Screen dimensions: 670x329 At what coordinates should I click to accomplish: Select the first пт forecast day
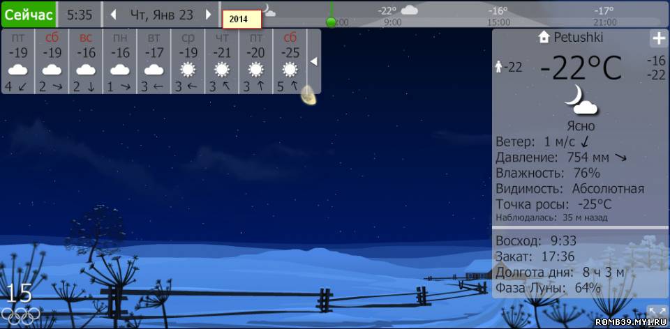18,61
